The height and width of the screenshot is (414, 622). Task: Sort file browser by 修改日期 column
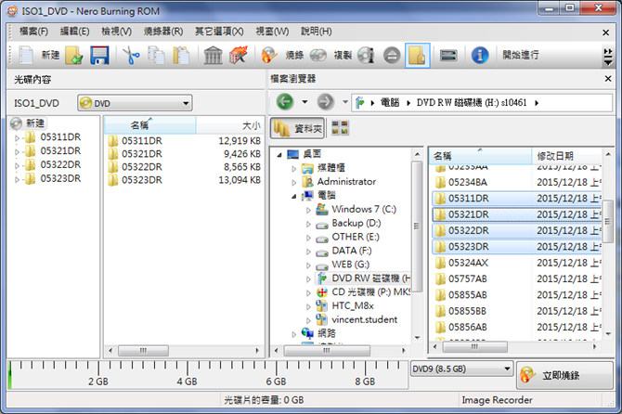coord(567,156)
